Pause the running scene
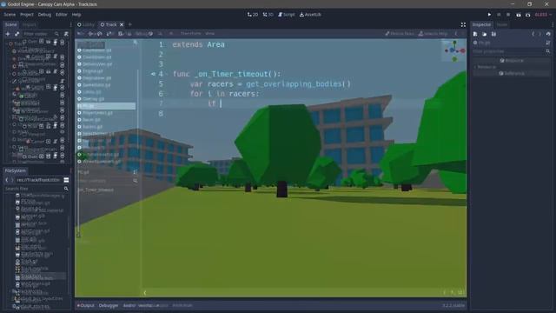Viewport: 556px width, 313px height. (x=499, y=15)
